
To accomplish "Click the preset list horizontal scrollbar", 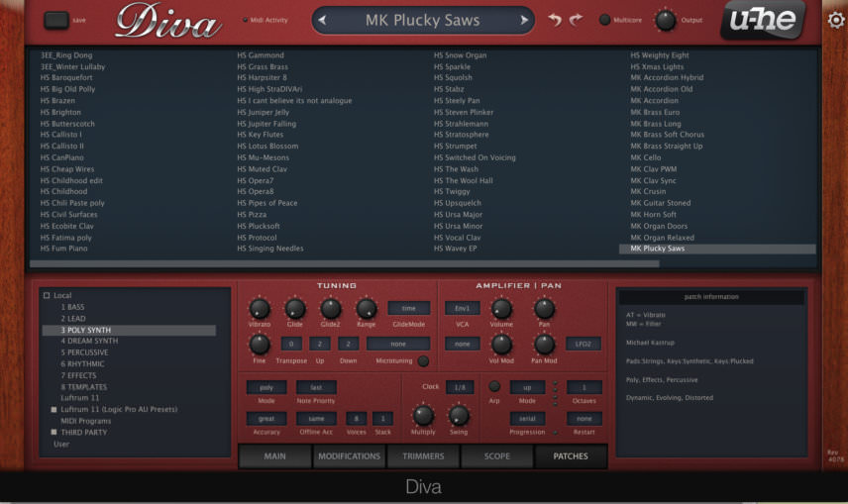I will tap(345, 264).
